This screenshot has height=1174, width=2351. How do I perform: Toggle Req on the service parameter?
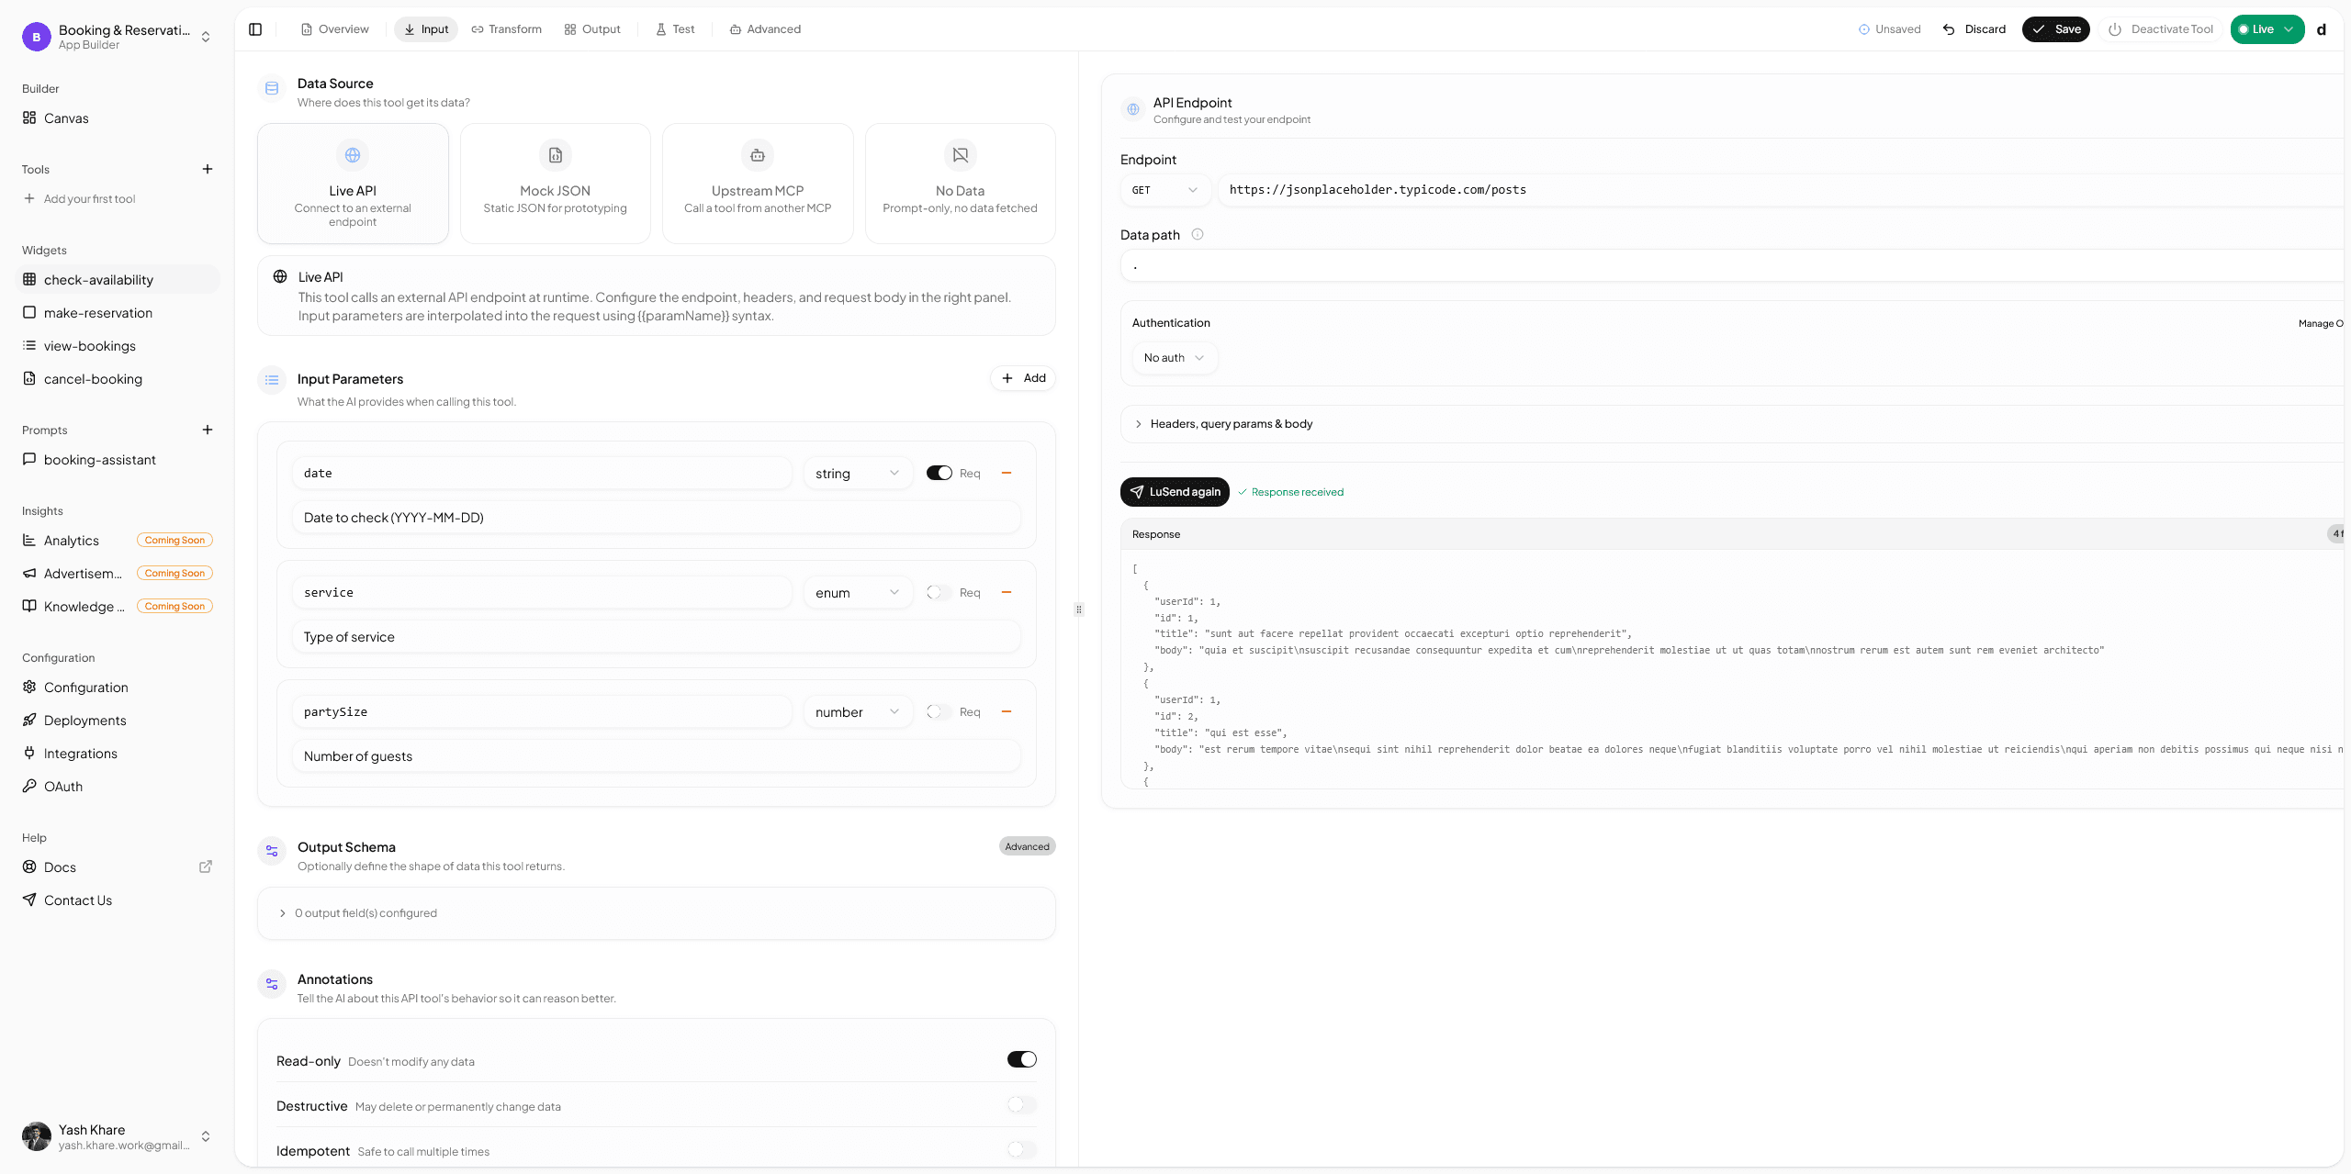tap(938, 592)
